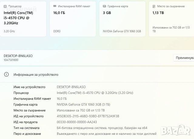Collapse the Информация за устройството section header
The width and height of the screenshot is (194, 139).
coord(97,74)
